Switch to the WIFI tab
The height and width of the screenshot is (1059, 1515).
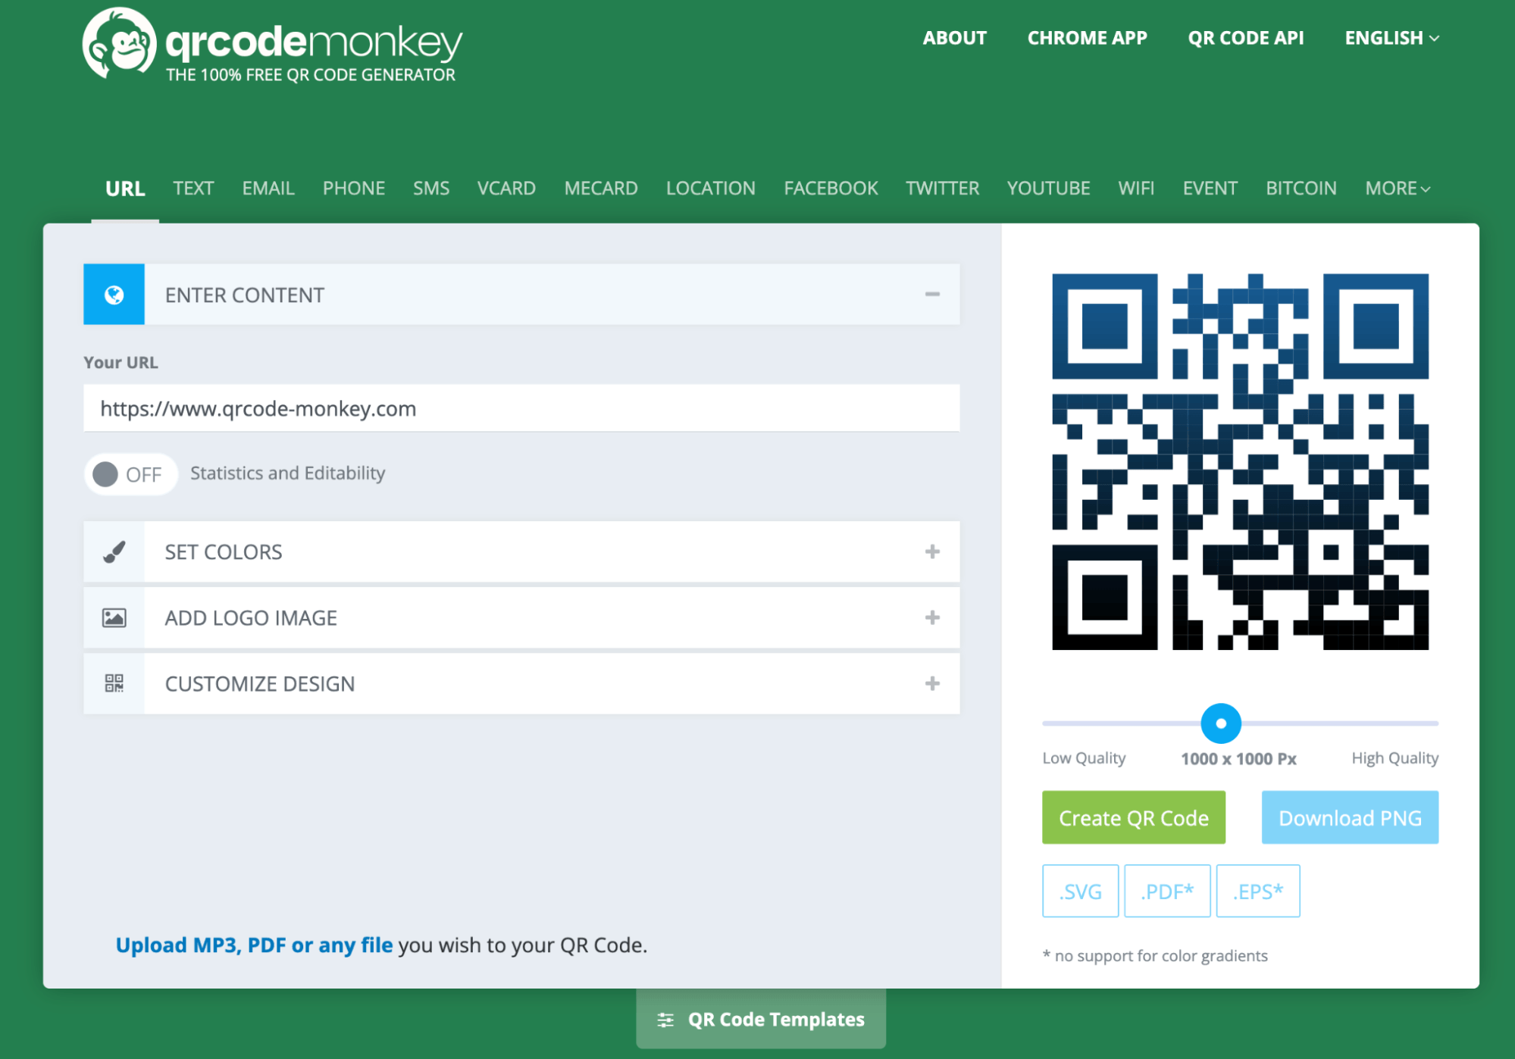pyautogui.click(x=1135, y=188)
